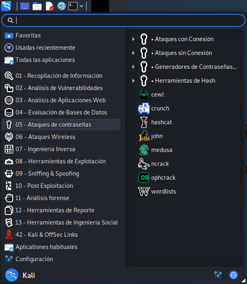This screenshot has width=247, height=284.
Task: Open the file manager from top panel
Action: coord(37,6)
